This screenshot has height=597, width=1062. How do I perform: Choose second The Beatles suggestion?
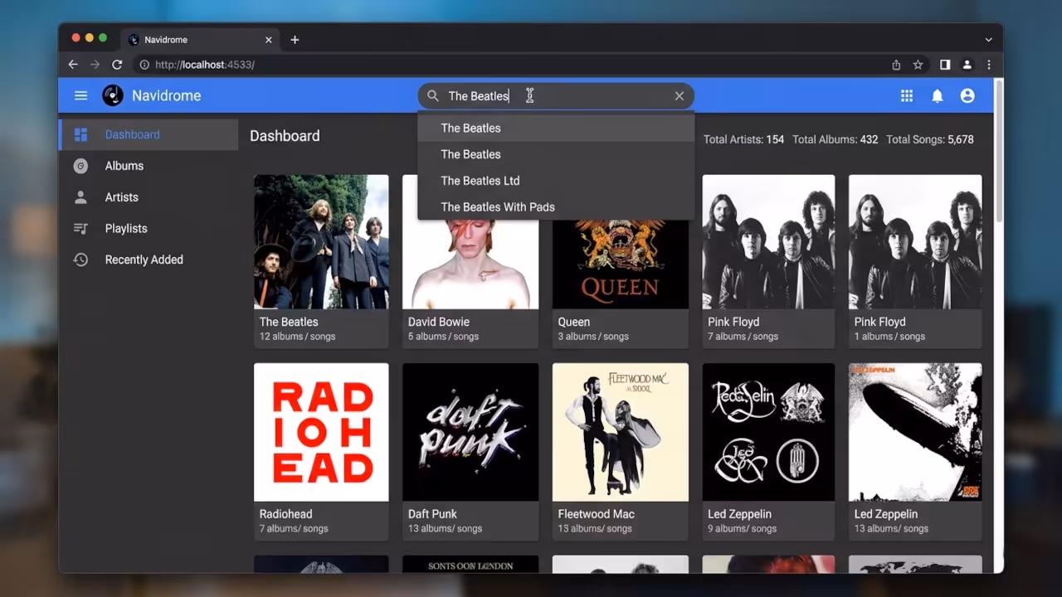pos(556,154)
